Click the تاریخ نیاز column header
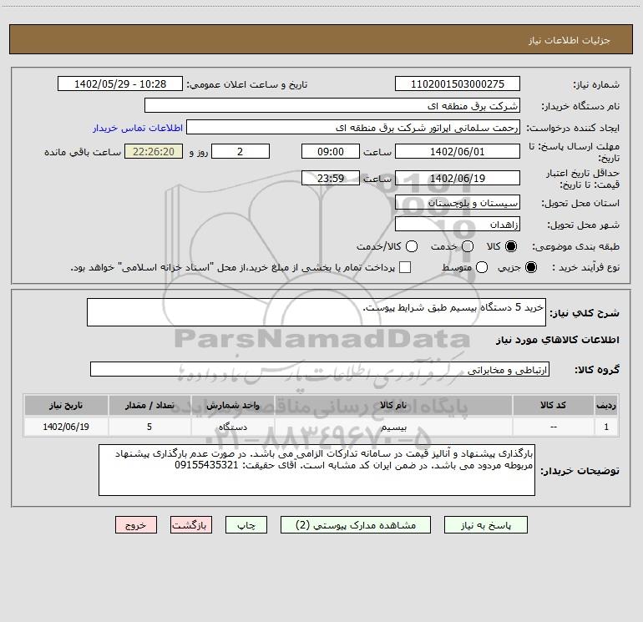The width and height of the screenshot is (643, 622). tap(66, 405)
